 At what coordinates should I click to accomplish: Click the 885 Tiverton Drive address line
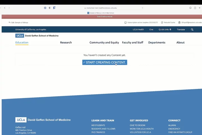pyautogui.click(x=24, y=130)
